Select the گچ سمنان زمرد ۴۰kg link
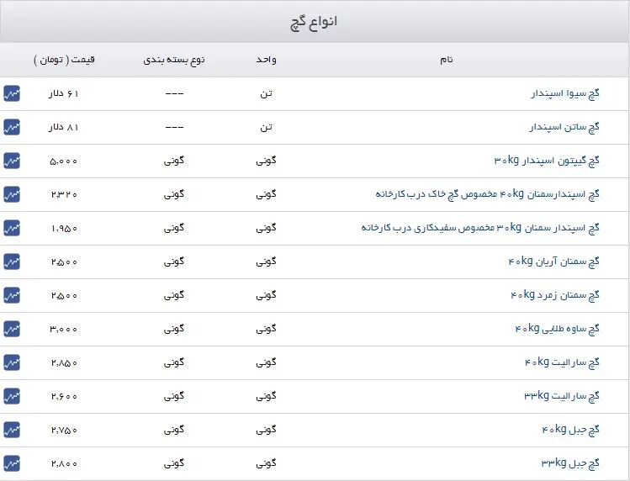Image resolution: width=630 pixels, height=481 pixels. pyautogui.click(x=555, y=295)
